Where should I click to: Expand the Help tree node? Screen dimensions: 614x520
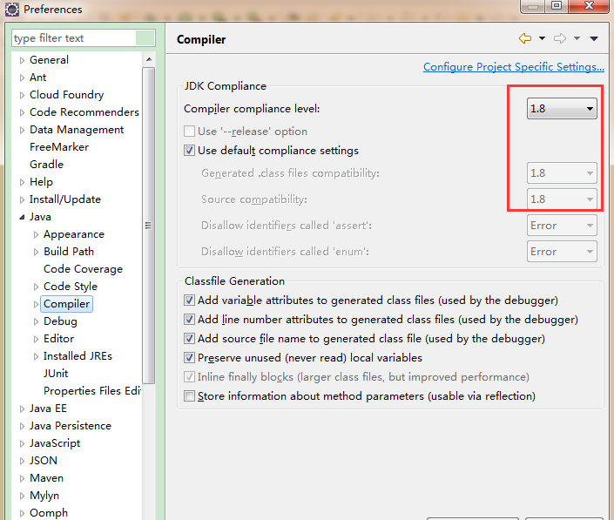coord(22,182)
